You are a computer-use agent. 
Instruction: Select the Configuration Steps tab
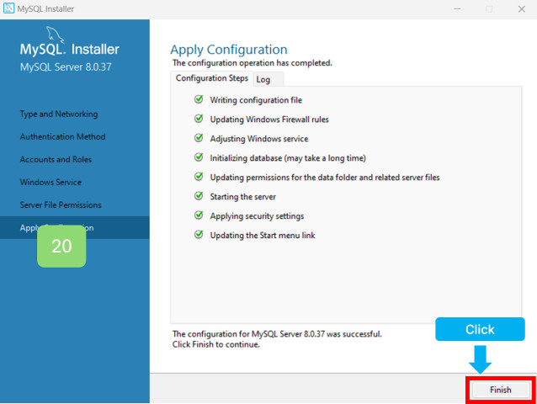point(211,78)
